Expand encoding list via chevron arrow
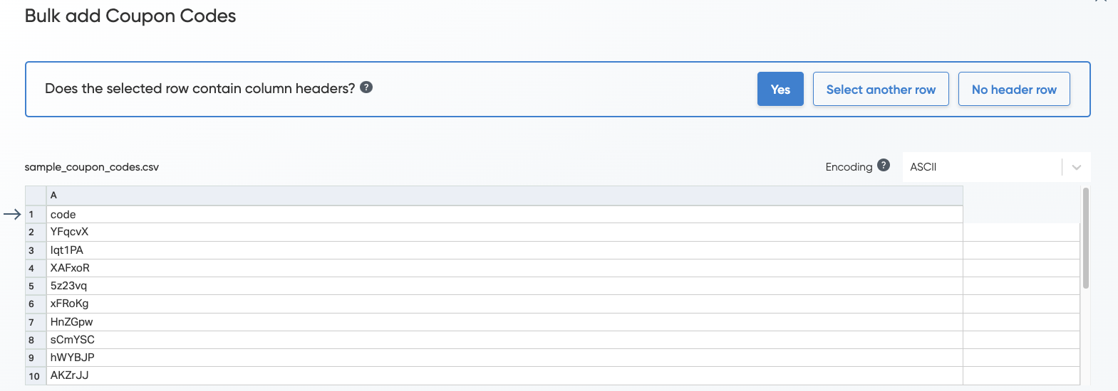This screenshot has width=1118, height=391. click(1077, 167)
